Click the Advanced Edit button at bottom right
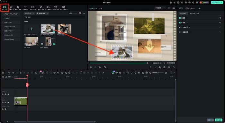 coord(218,120)
